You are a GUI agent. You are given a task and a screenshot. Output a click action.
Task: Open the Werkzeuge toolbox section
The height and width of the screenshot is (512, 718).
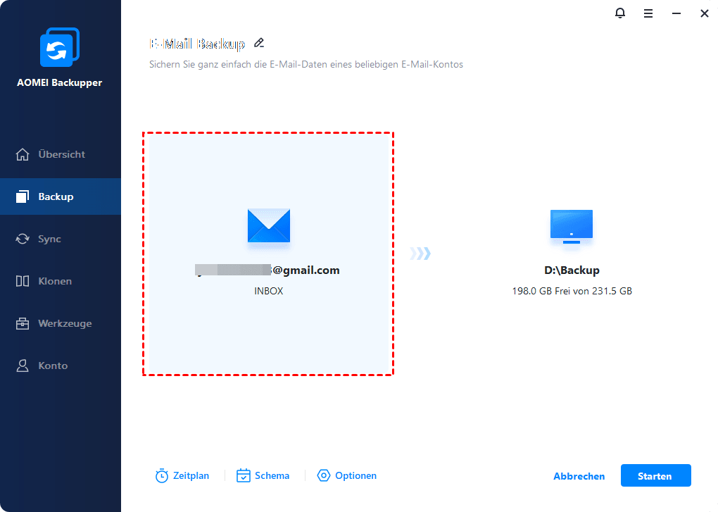(61, 323)
